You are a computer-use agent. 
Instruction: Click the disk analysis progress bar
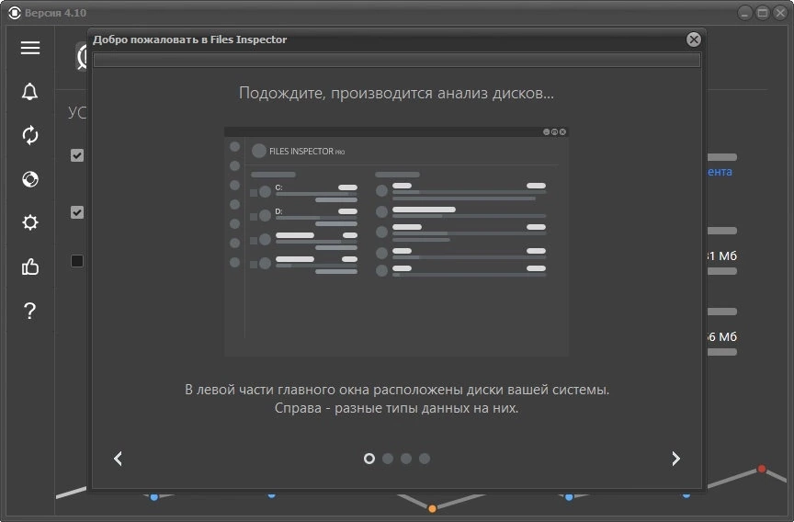pyautogui.click(x=396, y=61)
